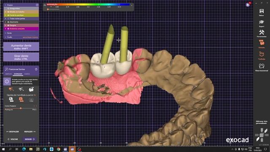This screenshot has height=152, width=270.
Task: Open the TruSmile icon
Action: pyautogui.click(x=262, y=54)
